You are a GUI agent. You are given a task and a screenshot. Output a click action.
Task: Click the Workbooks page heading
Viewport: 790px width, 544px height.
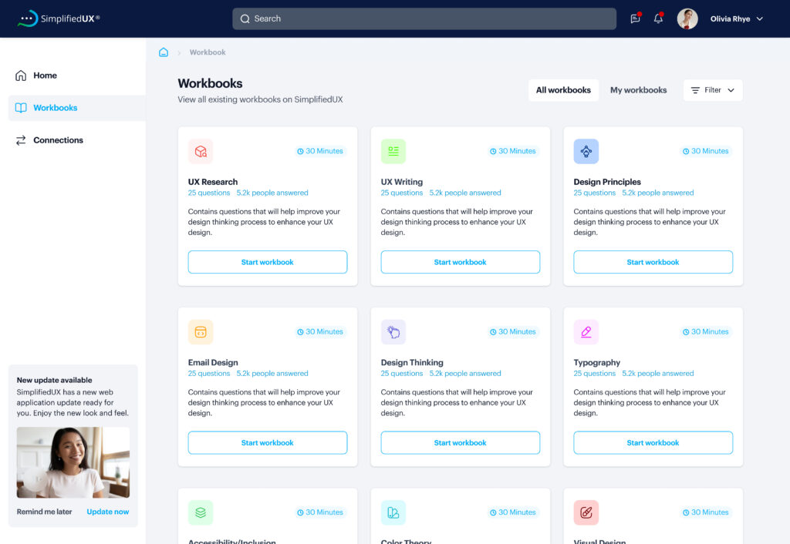tap(210, 83)
